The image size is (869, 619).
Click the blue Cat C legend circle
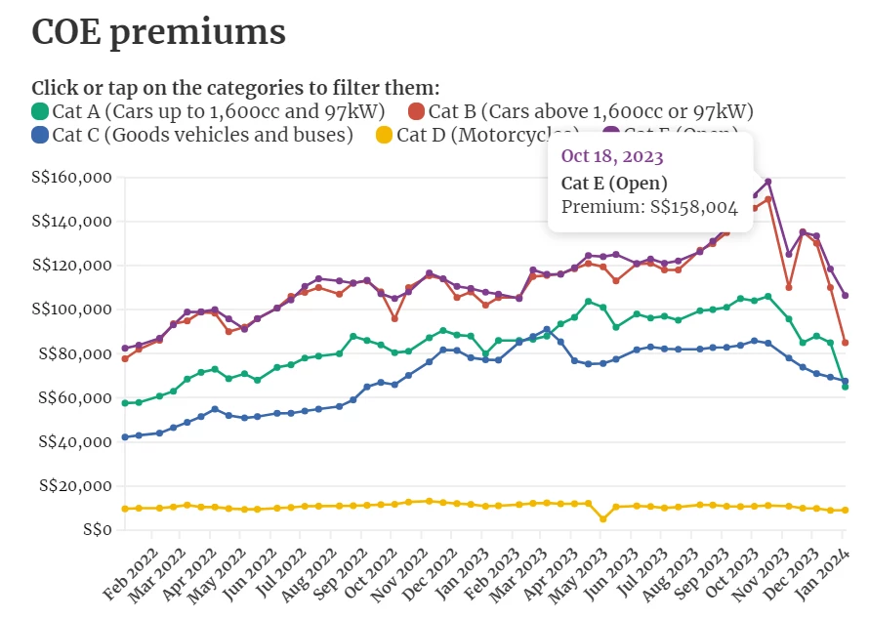(x=40, y=135)
